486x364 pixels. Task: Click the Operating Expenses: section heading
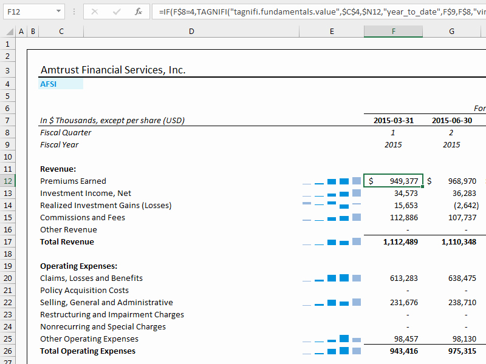coord(79,266)
